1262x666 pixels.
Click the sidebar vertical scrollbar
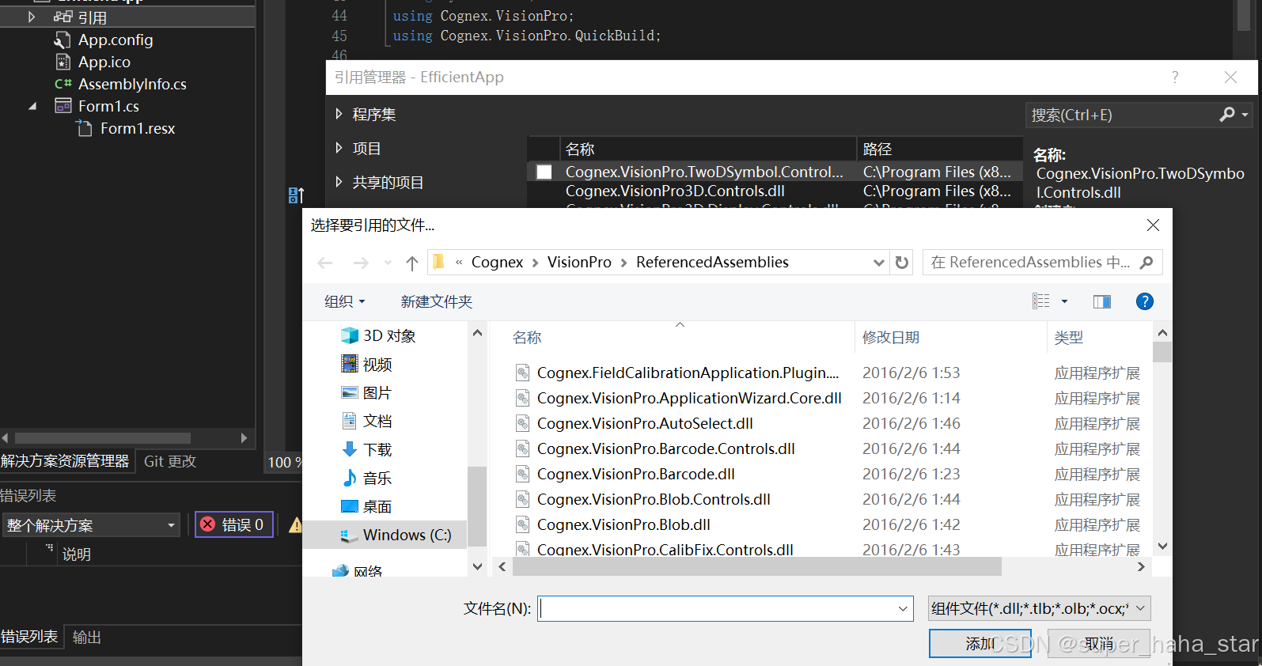coord(477,506)
